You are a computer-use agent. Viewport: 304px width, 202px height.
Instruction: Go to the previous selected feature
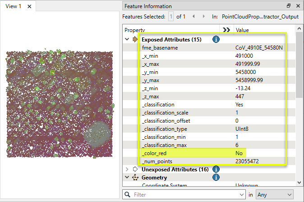193,17
